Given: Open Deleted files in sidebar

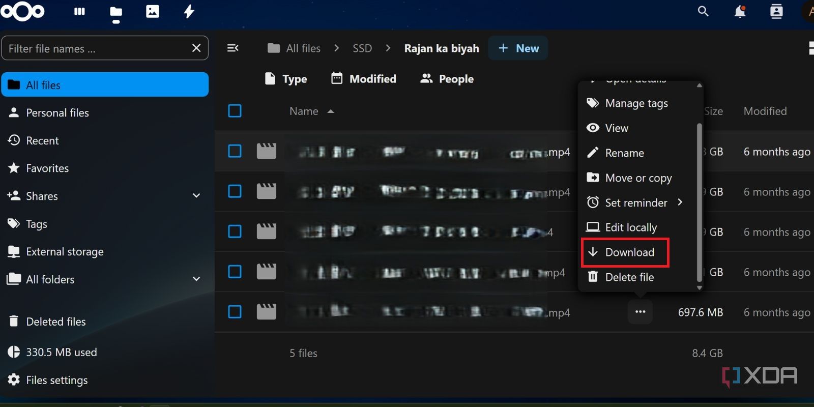Looking at the screenshot, I should point(105,322).
